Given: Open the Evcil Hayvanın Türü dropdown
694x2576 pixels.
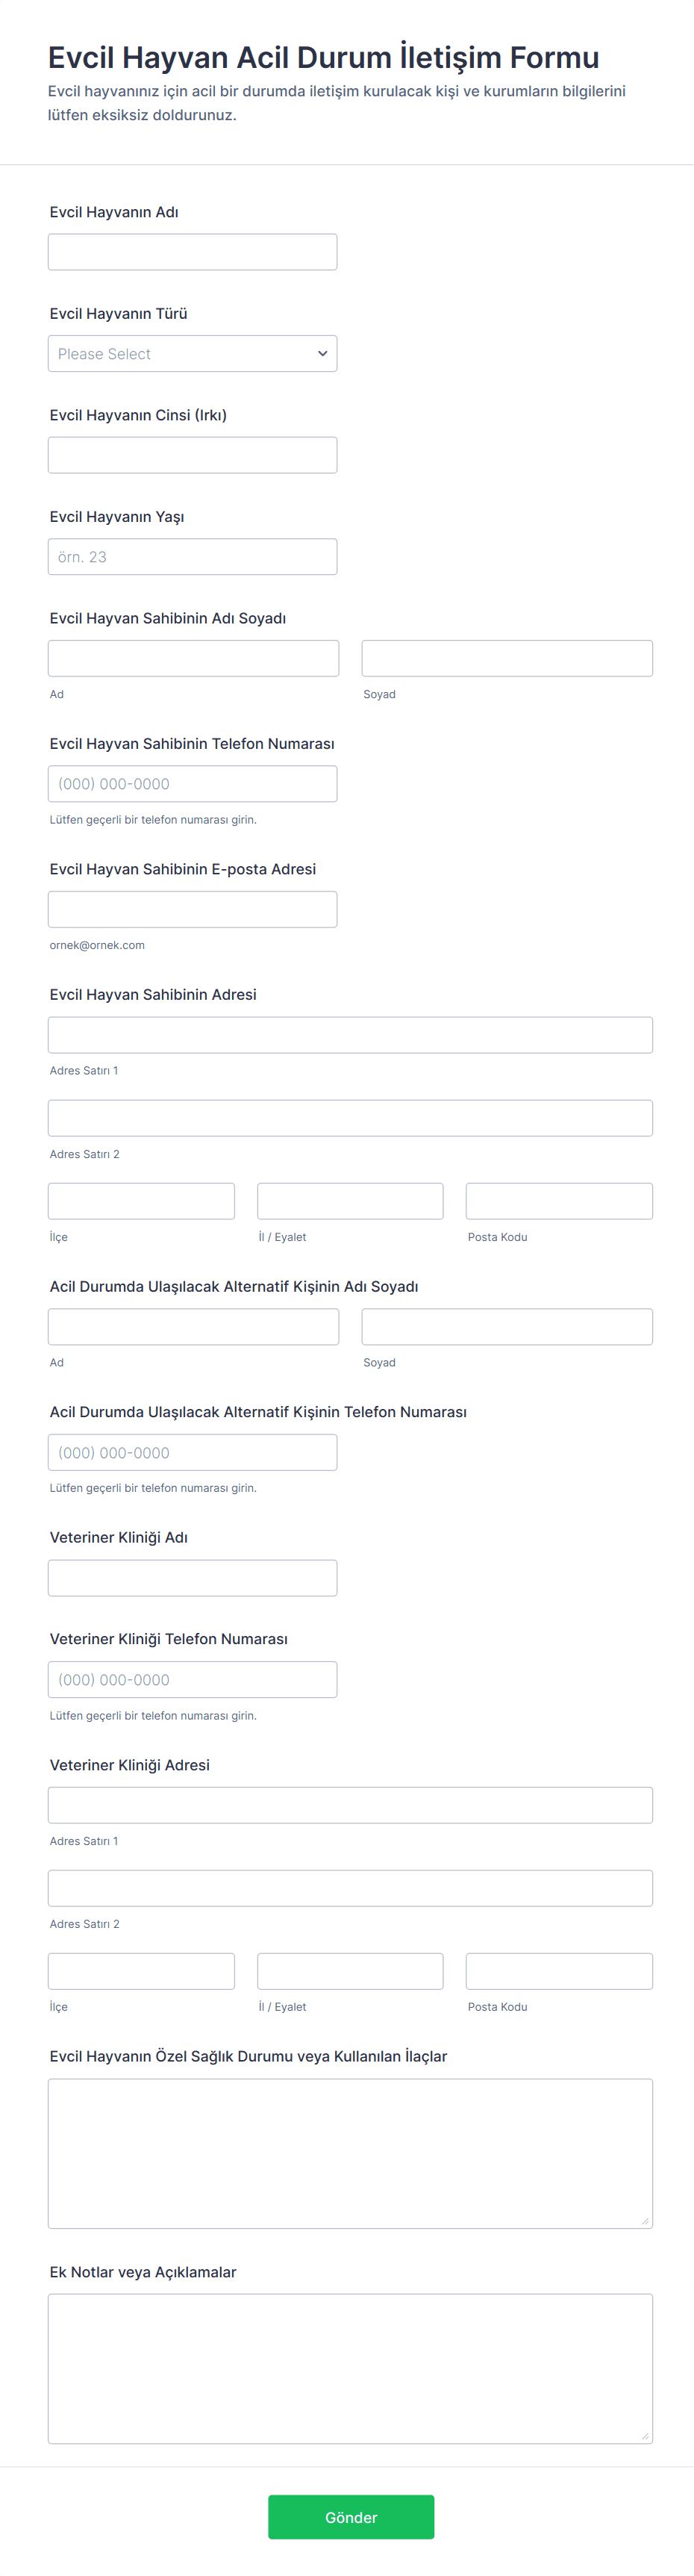Looking at the screenshot, I should click(192, 353).
